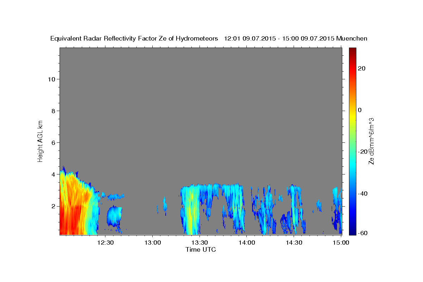Click the isolated blue cloud patch after 12:30
The height and width of the screenshot is (282, 423).
point(114,216)
